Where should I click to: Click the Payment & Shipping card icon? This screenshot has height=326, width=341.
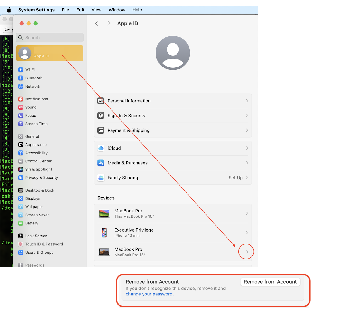pos(101,130)
